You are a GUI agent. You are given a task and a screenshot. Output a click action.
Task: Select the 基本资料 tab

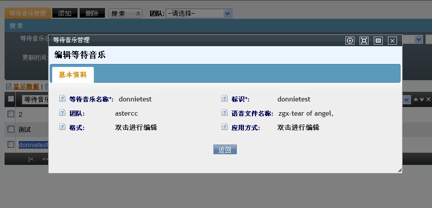pyautogui.click(x=73, y=75)
